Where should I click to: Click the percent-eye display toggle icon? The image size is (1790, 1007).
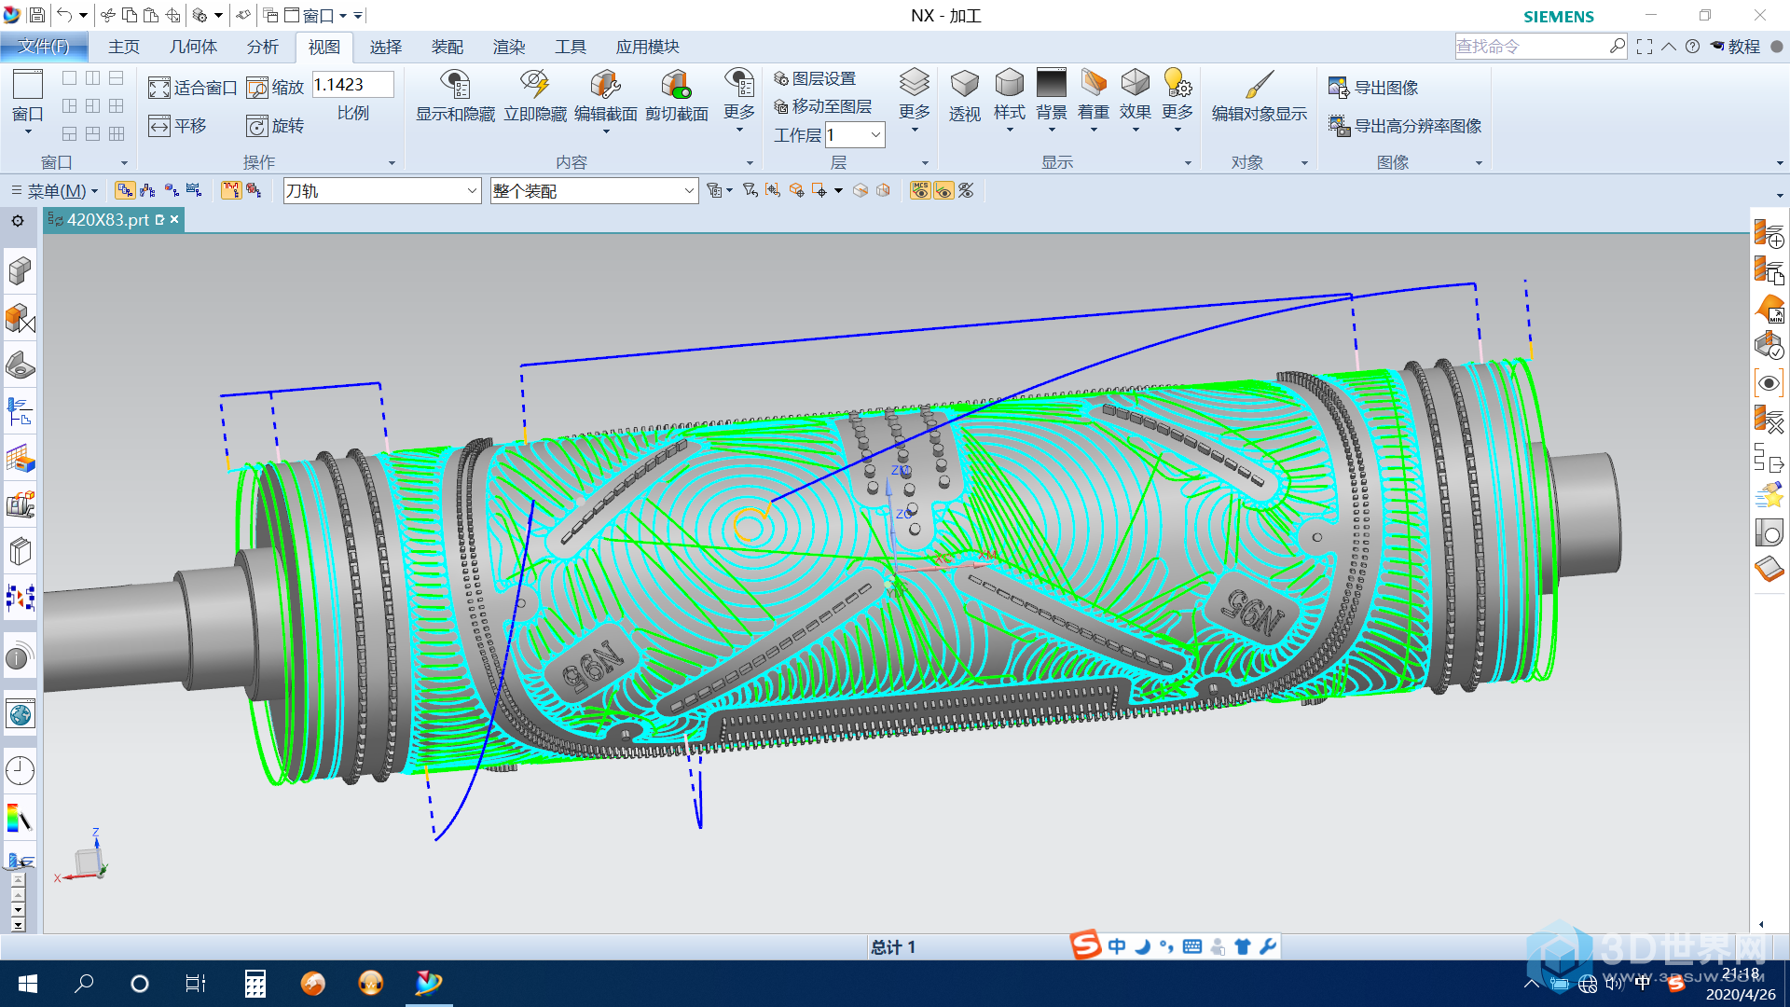[x=966, y=190]
